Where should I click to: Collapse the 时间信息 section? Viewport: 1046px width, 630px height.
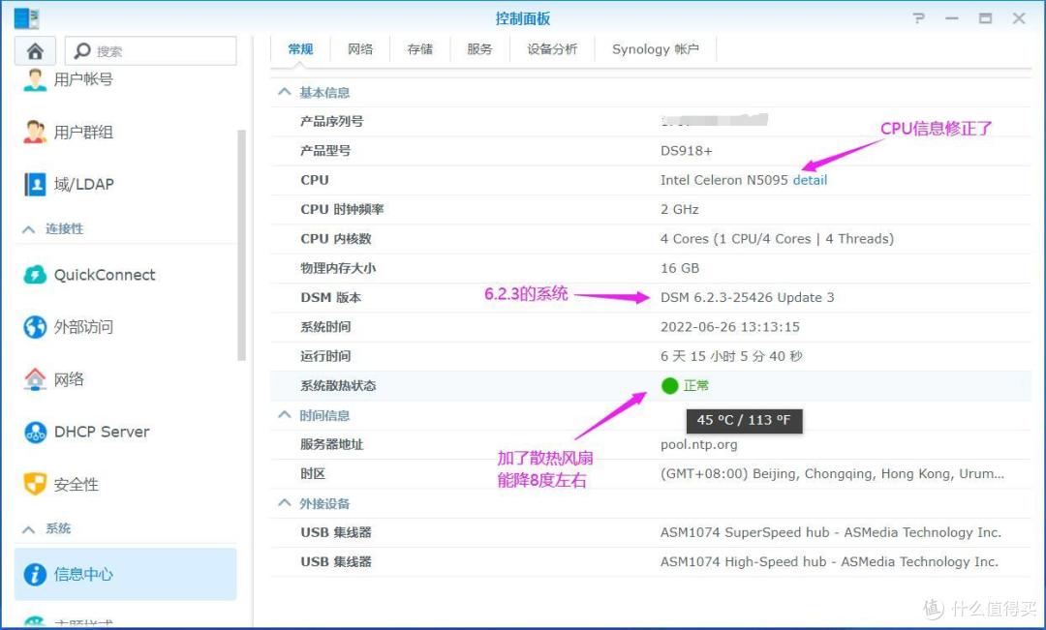(x=284, y=414)
